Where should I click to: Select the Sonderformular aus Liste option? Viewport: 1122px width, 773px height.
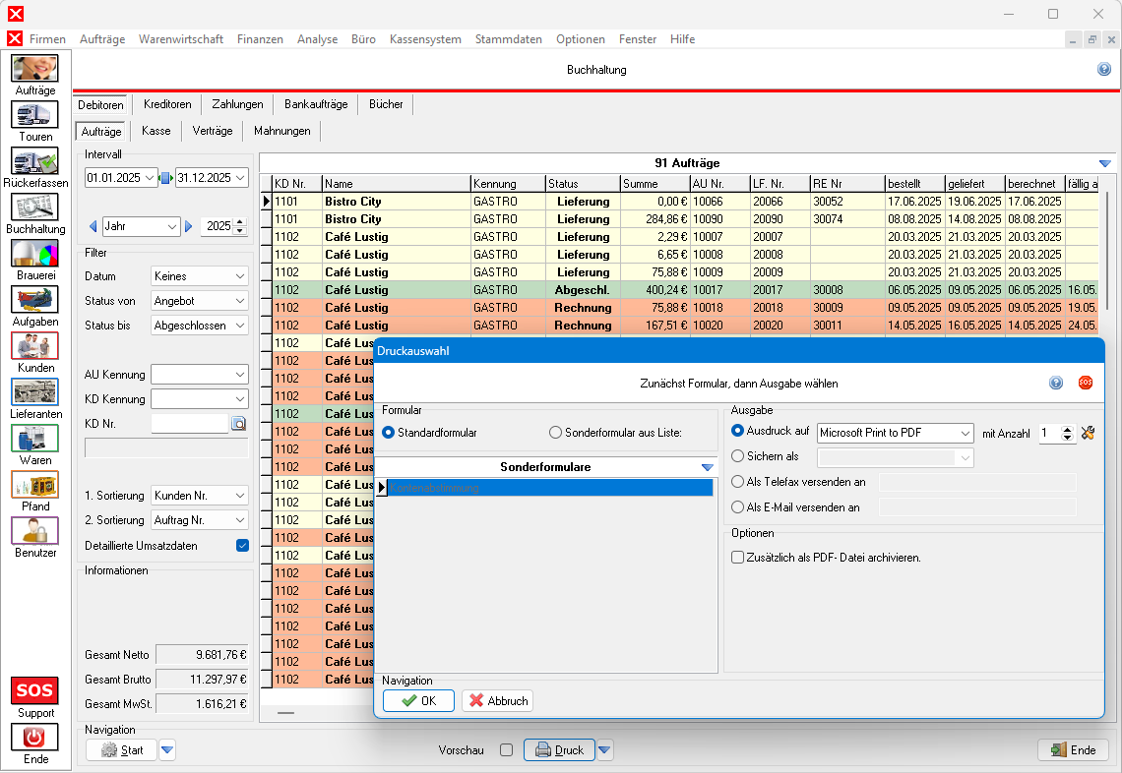tap(556, 433)
